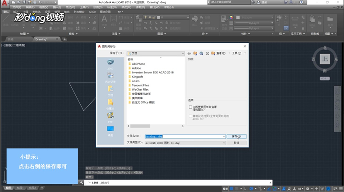This screenshot has width=344, height=192.
Task: Click the delete X icon in dialog toolbar
Action: coord(207,53)
